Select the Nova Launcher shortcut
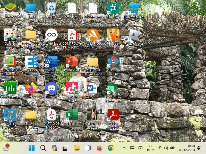Viewport: 206px width, 154px height. (113, 62)
